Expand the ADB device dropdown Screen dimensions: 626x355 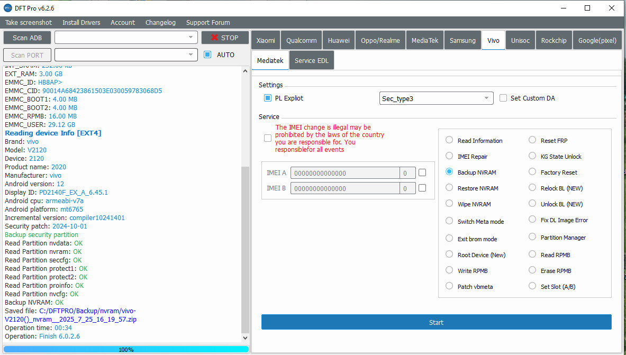pos(126,38)
